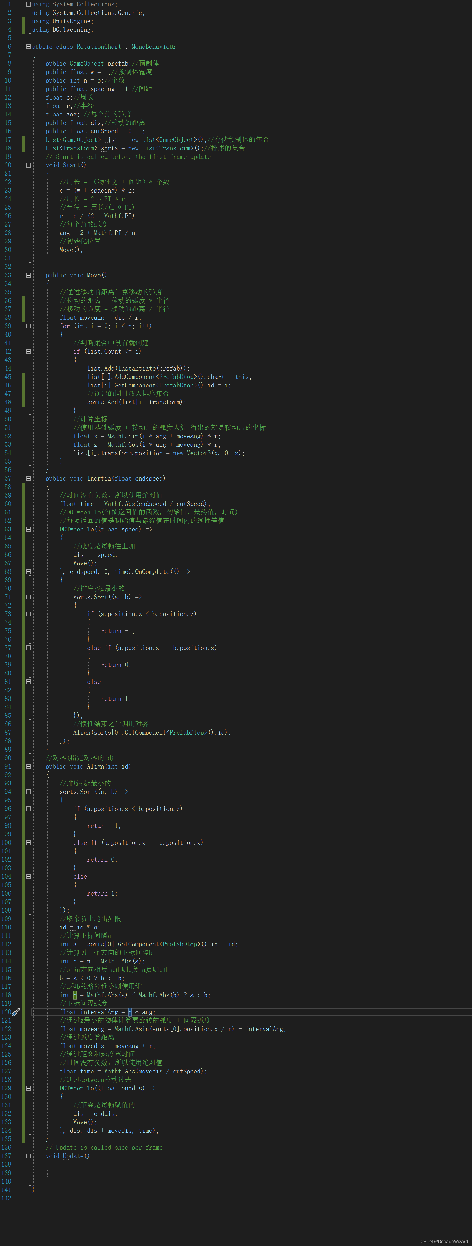Screen dimensions: 472x1246
Task: Click the comment 'Start is called before the first frame update'
Action: (128, 157)
